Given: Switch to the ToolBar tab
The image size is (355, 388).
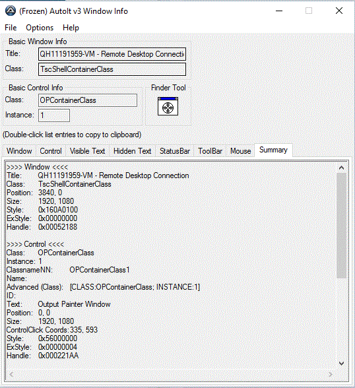Looking at the screenshot, I should 210,151.
